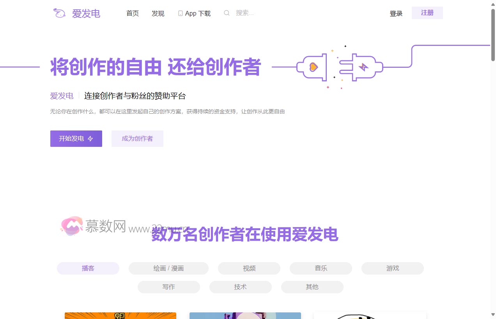
Task: Select the 音乐 category
Action: point(320,268)
